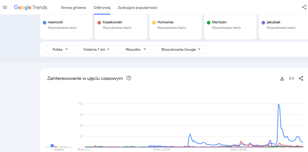
Task: Open help for Zainteresowanie w ujęciu czasowym
Action: 129,78
